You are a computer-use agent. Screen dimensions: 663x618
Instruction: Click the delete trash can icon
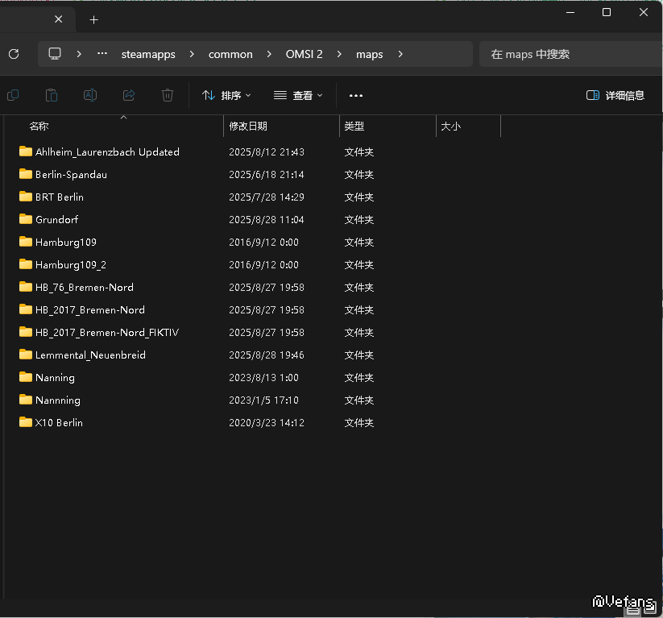(x=168, y=95)
